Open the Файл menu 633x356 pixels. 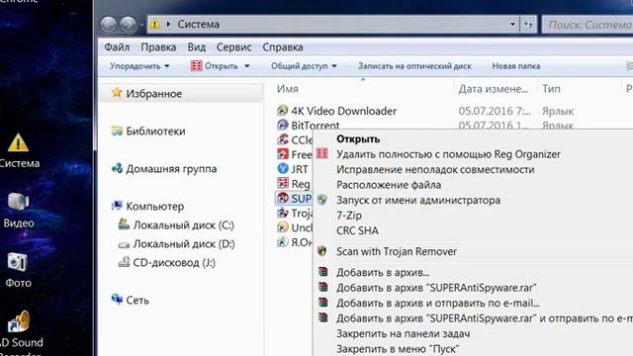point(117,47)
